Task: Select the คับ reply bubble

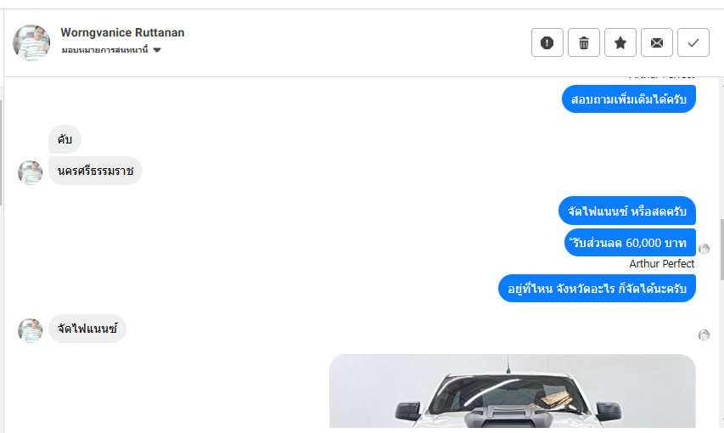Action: [x=65, y=139]
